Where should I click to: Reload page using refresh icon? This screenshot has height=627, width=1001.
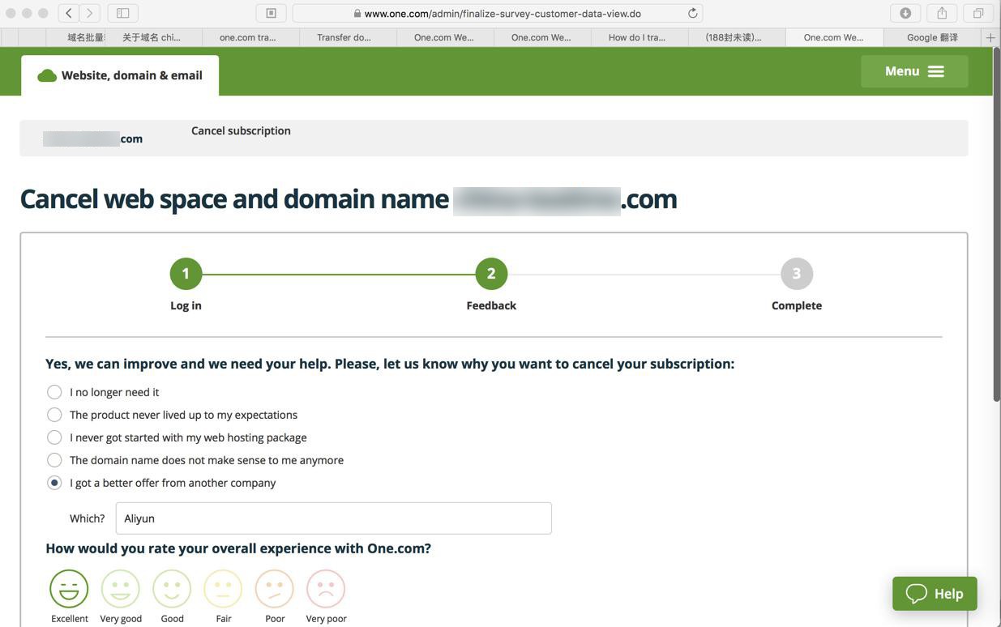[x=692, y=13]
